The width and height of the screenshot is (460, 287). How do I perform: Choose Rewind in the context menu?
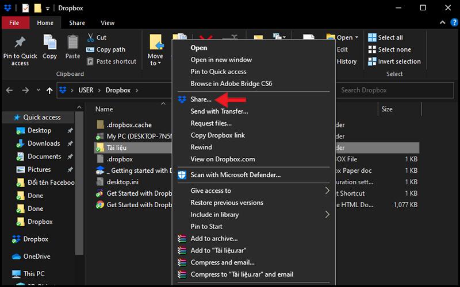201,148
